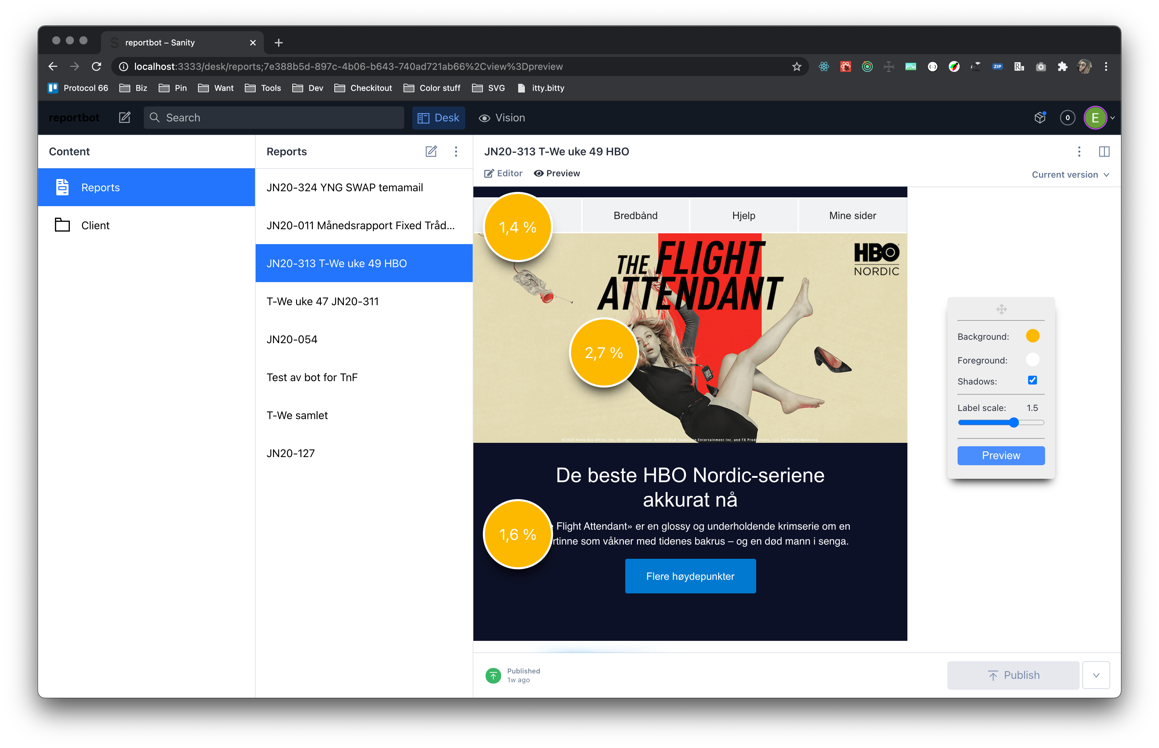Open user avatar E menu

pos(1095,118)
